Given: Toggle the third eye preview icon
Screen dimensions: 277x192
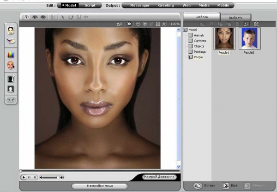Looking at the screenshot, I should pos(43,17).
